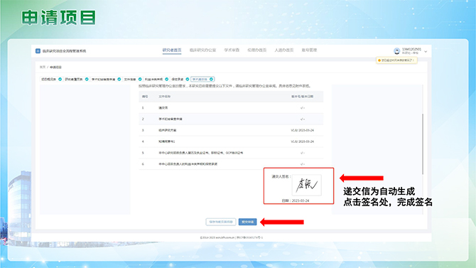Image resolution: width=476 pixels, height=268 pixels.
Task: Click the user avatar icon
Action: click(396, 51)
